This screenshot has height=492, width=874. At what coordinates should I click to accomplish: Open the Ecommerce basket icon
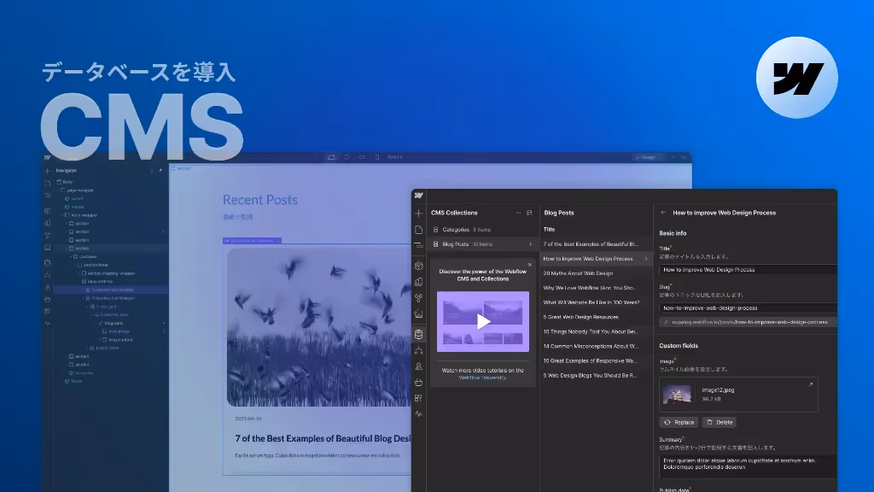click(418, 382)
